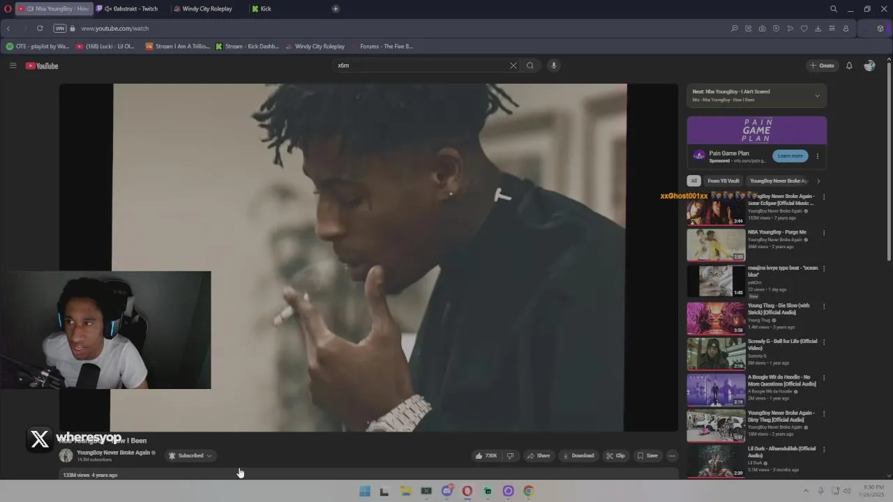Open options for Lil Durk - Alhamdulillah
The width and height of the screenshot is (893, 502).
coord(824,449)
